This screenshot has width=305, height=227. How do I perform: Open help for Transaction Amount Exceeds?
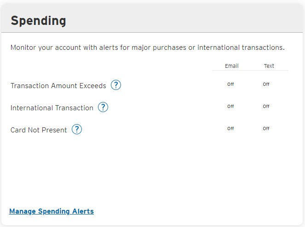pos(116,85)
